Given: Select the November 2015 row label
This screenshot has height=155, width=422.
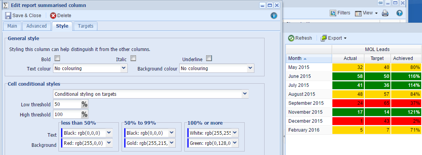Looking at the screenshot, I should click(x=305, y=112).
